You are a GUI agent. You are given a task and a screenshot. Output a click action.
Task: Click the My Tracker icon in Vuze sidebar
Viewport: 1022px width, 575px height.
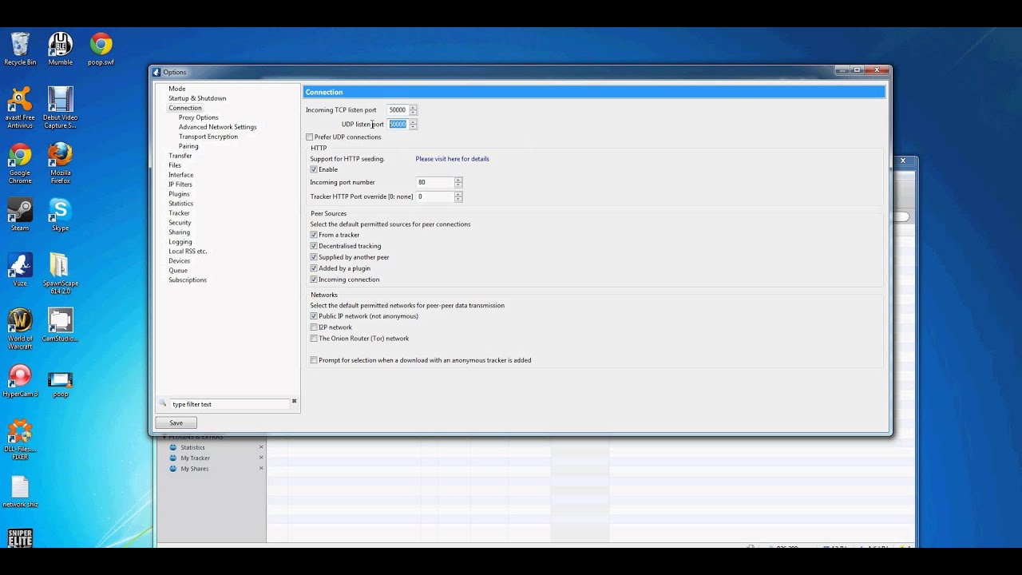(x=172, y=458)
